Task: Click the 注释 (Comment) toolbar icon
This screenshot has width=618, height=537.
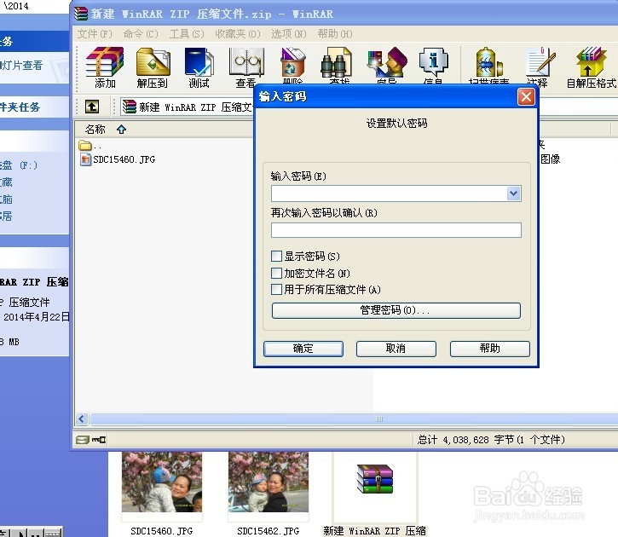Action: (540, 62)
